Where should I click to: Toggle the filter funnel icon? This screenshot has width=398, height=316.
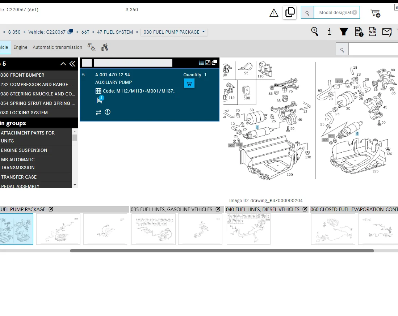344,32
